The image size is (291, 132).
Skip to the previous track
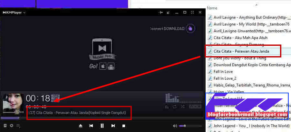click(91, 126)
